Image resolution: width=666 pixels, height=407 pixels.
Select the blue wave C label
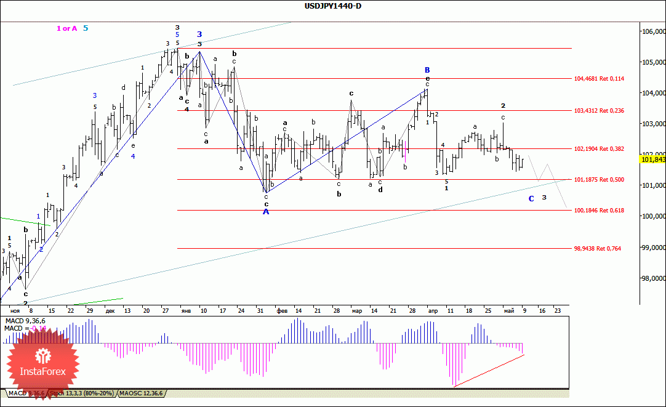(531, 199)
